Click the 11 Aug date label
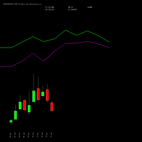The height and width of the screenshot is (142, 142). click(x=37, y=135)
